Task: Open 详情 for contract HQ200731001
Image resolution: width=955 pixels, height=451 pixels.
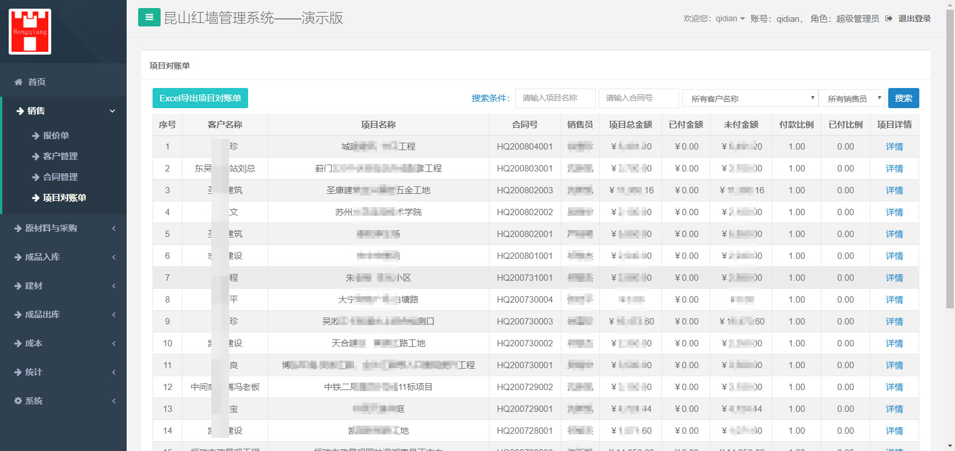Action: coord(894,278)
